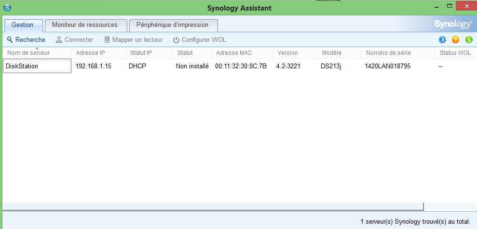Click Mapper un lecteur button
The height and width of the screenshot is (229, 477).
click(133, 40)
